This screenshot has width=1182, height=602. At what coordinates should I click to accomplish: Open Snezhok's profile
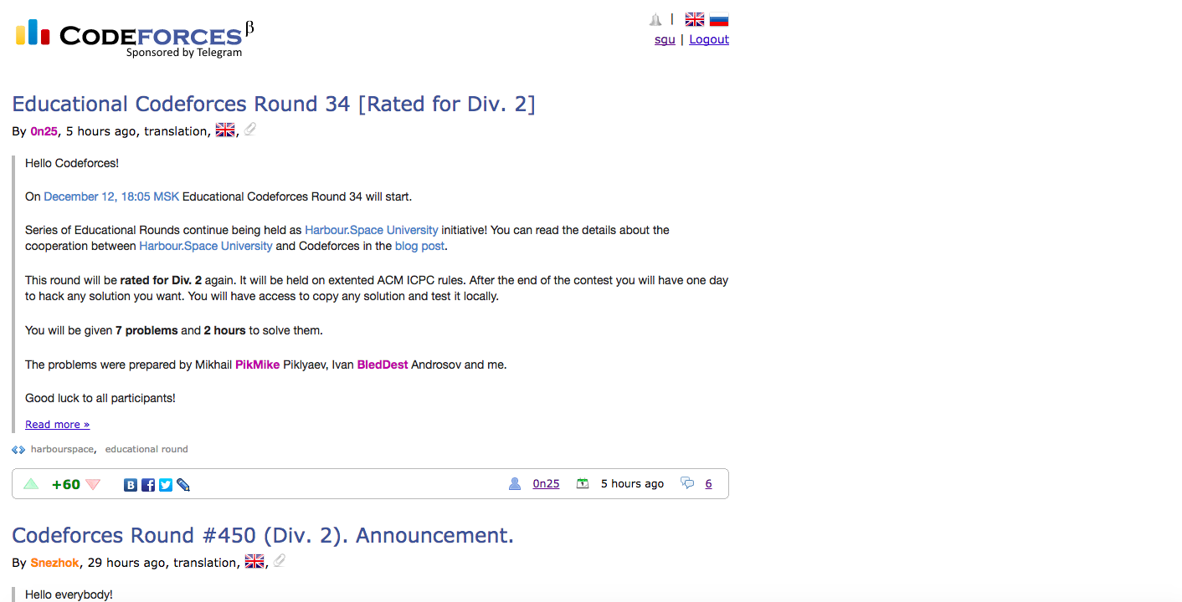(54, 563)
